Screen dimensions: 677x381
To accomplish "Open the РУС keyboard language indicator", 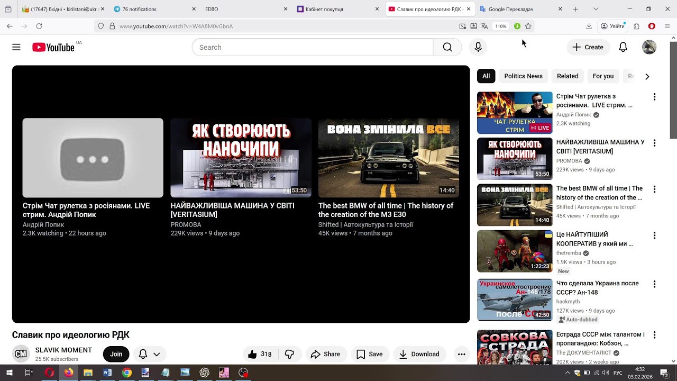I will [x=618, y=373].
